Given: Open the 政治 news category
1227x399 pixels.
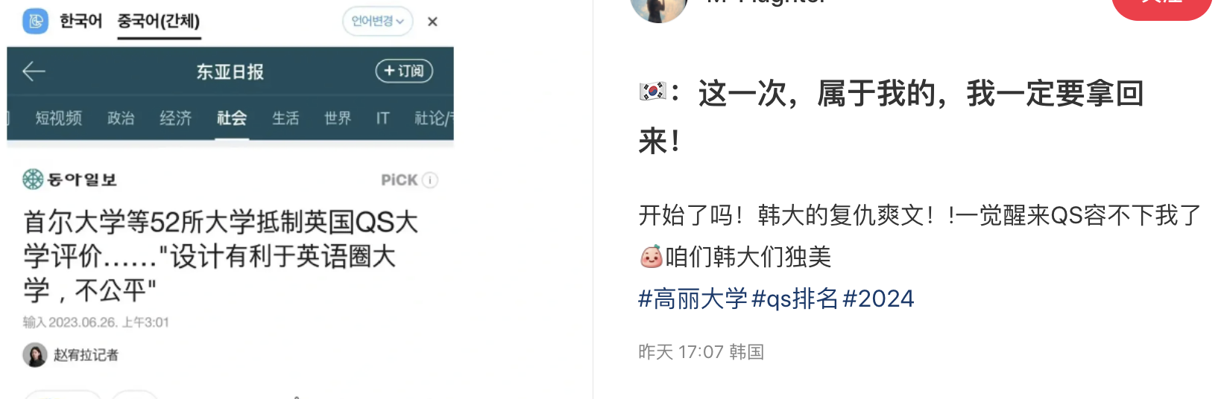Looking at the screenshot, I should click(x=121, y=118).
